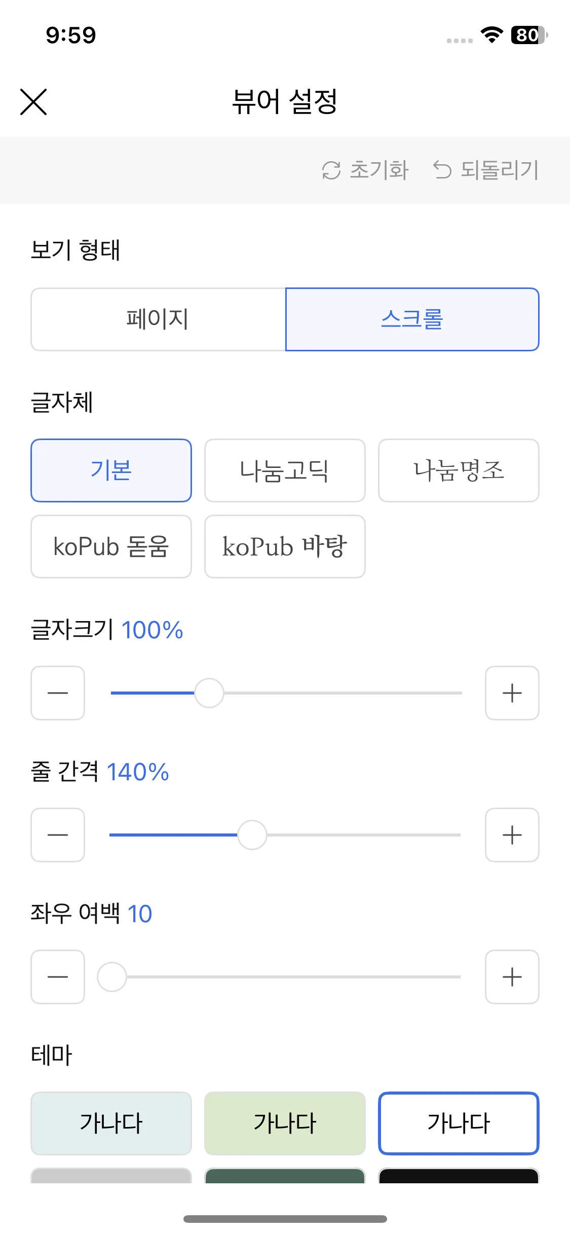Apply the light blue theme swatch
The image size is (570, 1235).
111,1123
